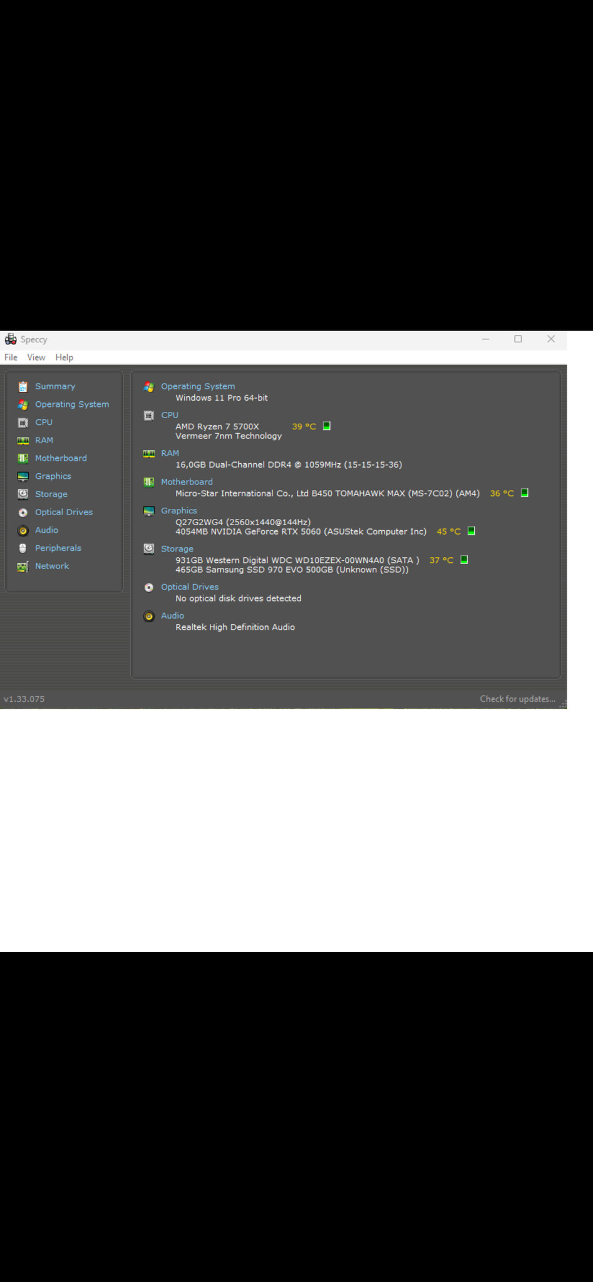Image resolution: width=593 pixels, height=1282 pixels.
Task: Click the 'Western Digital WDC WD10EZEX' drive line
Action: (x=297, y=560)
